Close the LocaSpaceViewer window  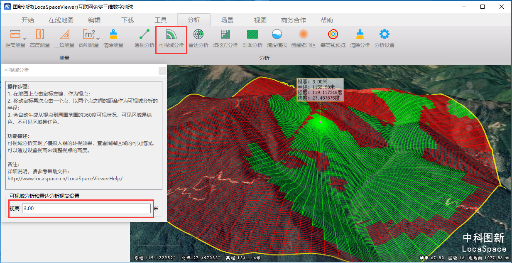click(x=502, y=7)
